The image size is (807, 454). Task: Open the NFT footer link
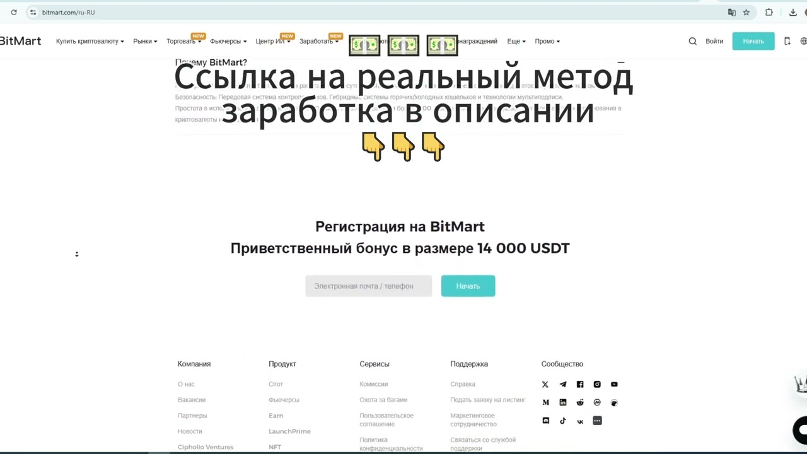pos(275,447)
